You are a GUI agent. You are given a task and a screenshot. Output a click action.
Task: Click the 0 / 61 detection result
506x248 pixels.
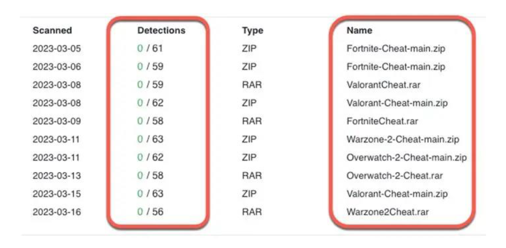pyautogui.click(x=150, y=48)
